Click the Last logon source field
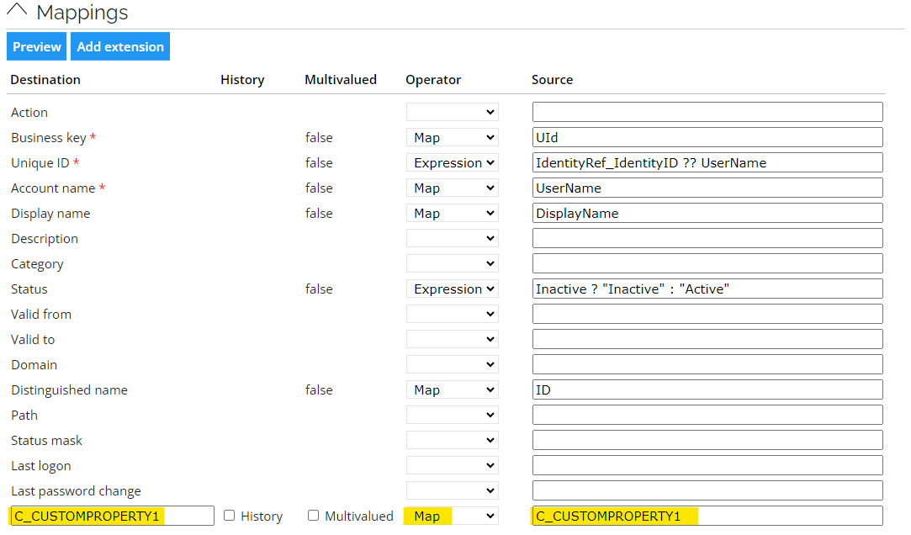The height and width of the screenshot is (535, 911). [707, 465]
